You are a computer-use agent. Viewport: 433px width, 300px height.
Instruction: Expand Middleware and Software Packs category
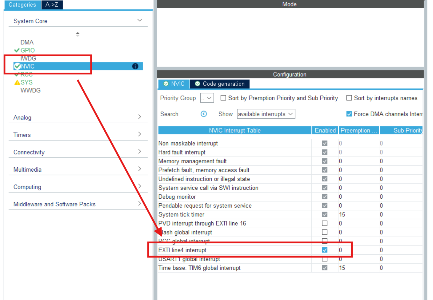tap(140, 203)
